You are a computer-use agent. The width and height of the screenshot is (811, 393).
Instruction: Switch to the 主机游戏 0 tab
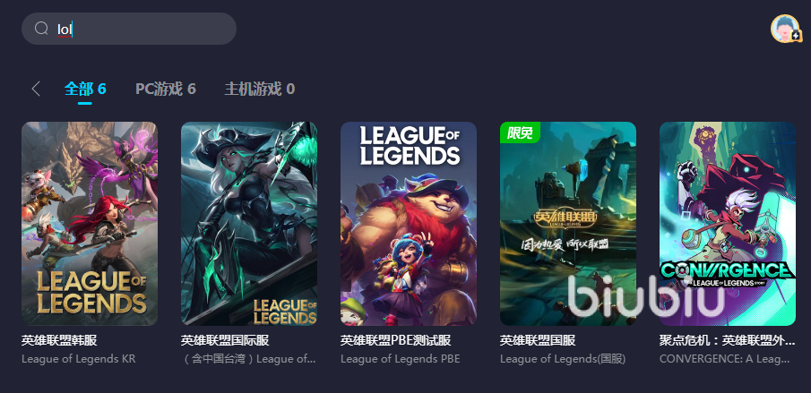[260, 89]
